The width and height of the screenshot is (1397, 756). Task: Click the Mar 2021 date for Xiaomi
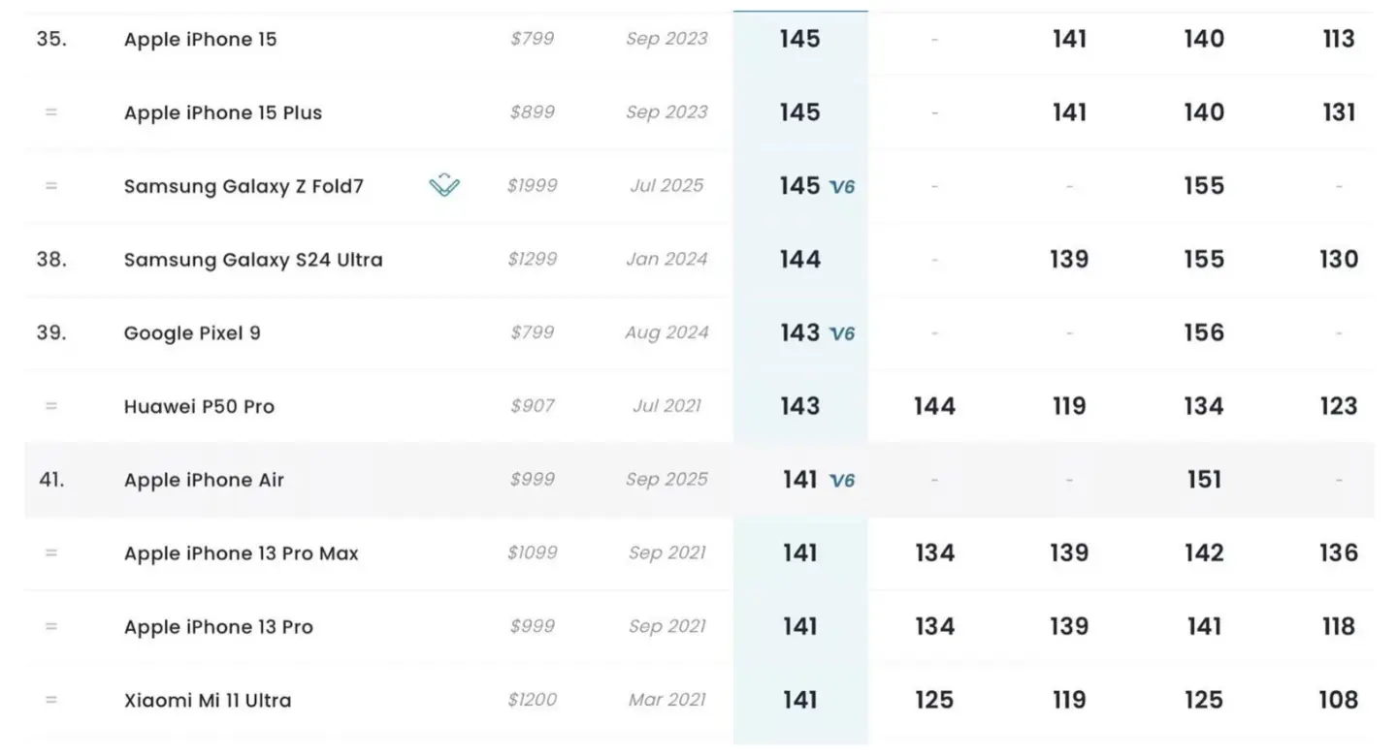666,700
